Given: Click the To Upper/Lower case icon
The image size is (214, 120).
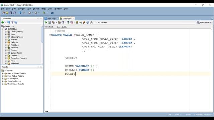Looking at the screenshot, I should tap(81, 22).
